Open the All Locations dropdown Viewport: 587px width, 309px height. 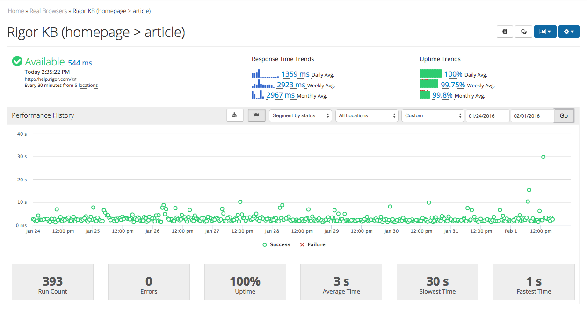click(x=367, y=115)
